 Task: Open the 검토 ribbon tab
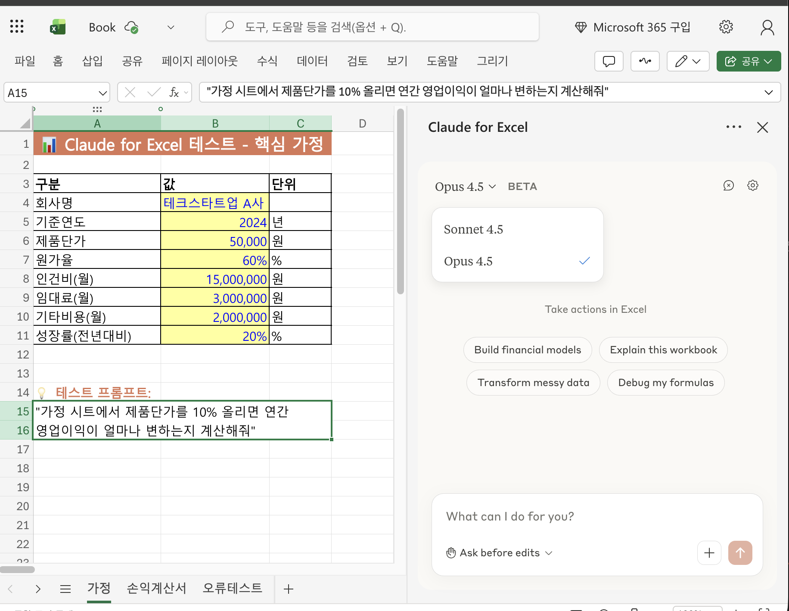[357, 61]
